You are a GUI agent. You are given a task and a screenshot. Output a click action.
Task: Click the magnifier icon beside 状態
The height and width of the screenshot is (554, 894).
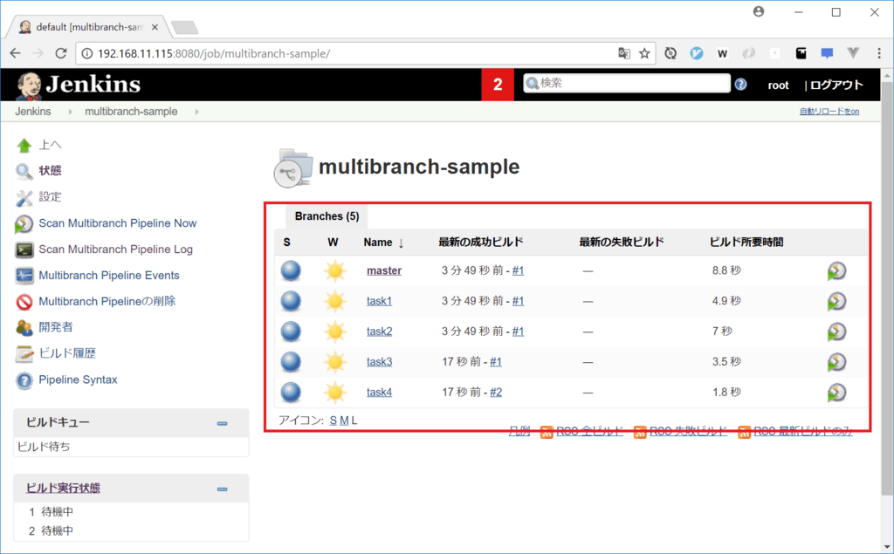tap(24, 171)
